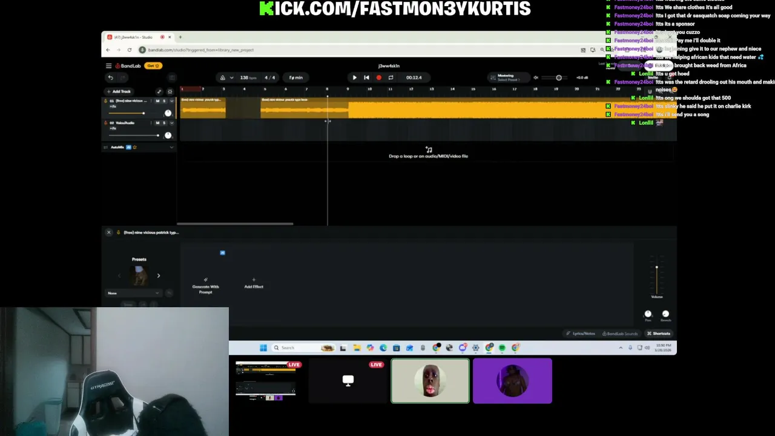This screenshot has height=436, width=775.
Task: Reload the page in the browser
Action: click(x=129, y=50)
